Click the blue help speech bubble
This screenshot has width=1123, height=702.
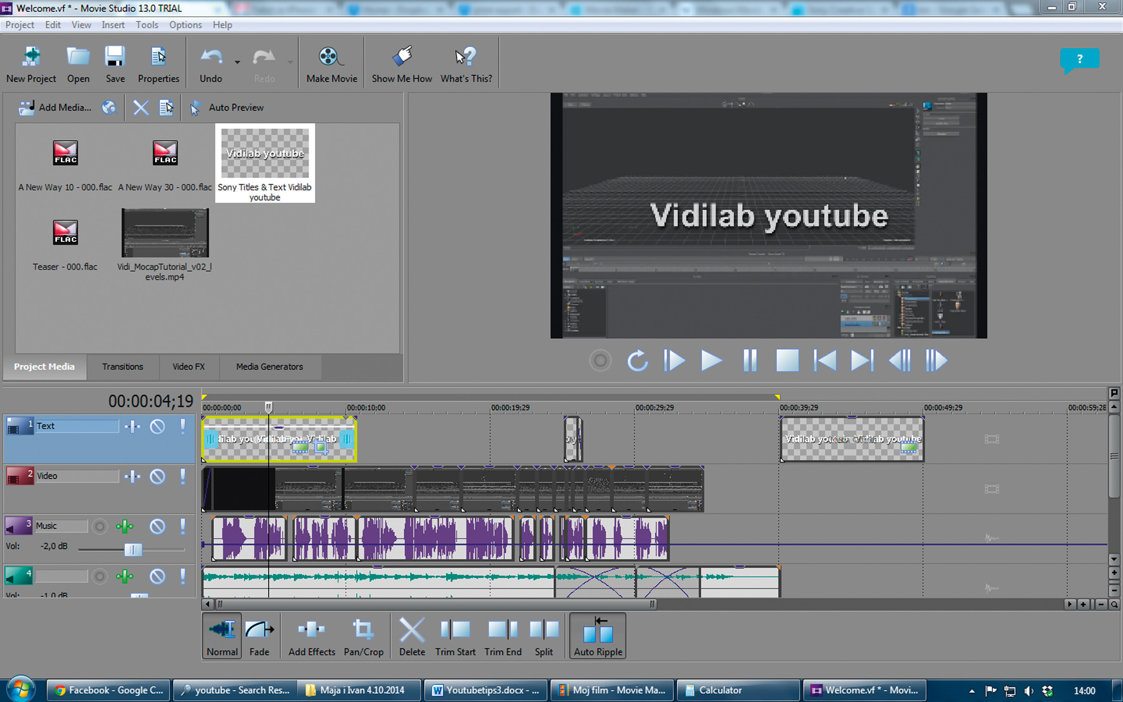pos(1079,61)
